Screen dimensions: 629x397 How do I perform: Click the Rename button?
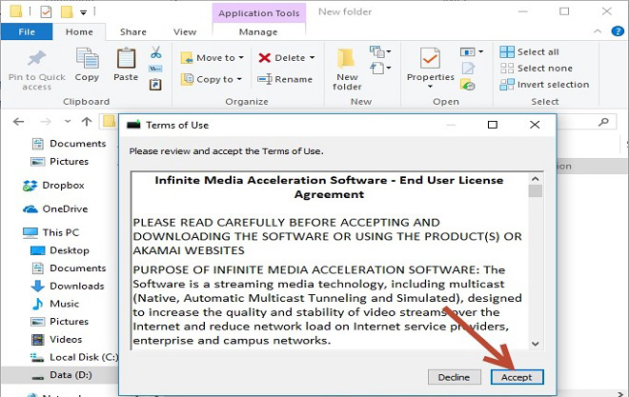[x=285, y=79]
